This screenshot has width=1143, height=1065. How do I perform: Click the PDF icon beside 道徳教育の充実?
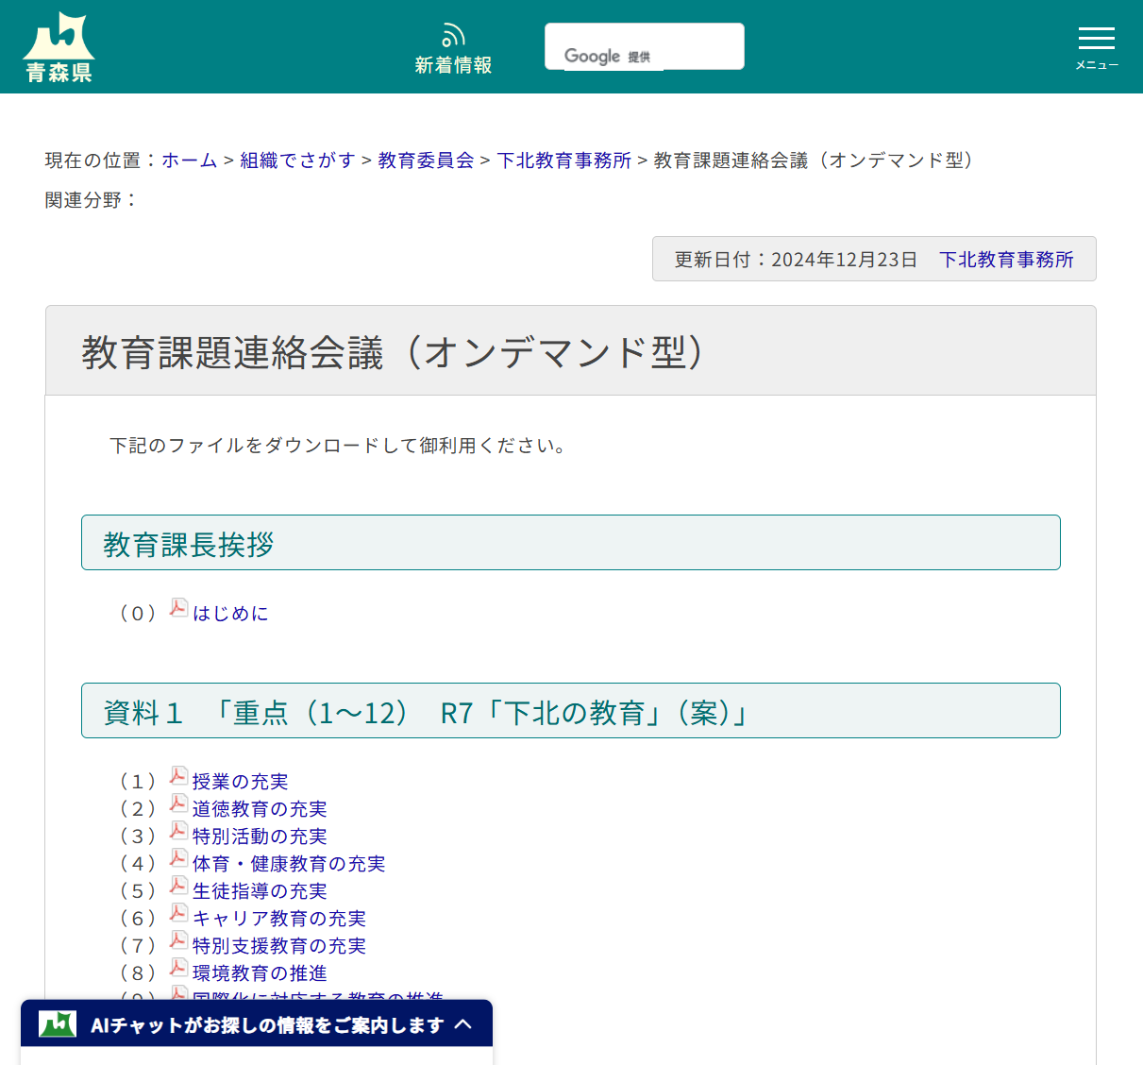[x=177, y=804]
